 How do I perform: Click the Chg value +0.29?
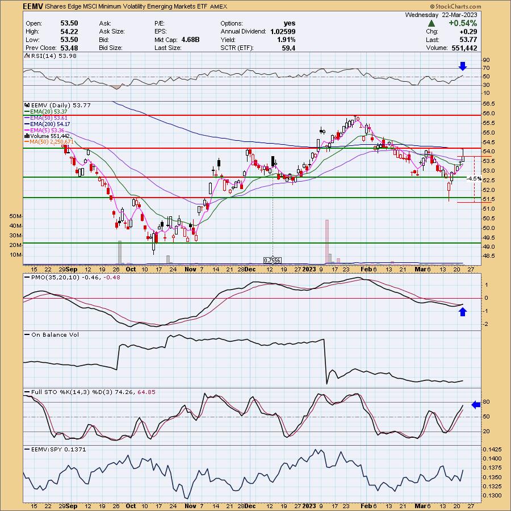[468, 32]
